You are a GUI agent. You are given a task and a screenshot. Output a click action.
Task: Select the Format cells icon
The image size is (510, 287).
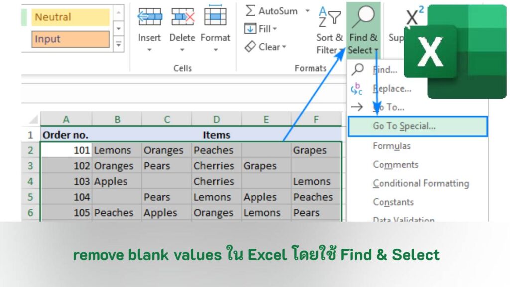[x=215, y=15]
